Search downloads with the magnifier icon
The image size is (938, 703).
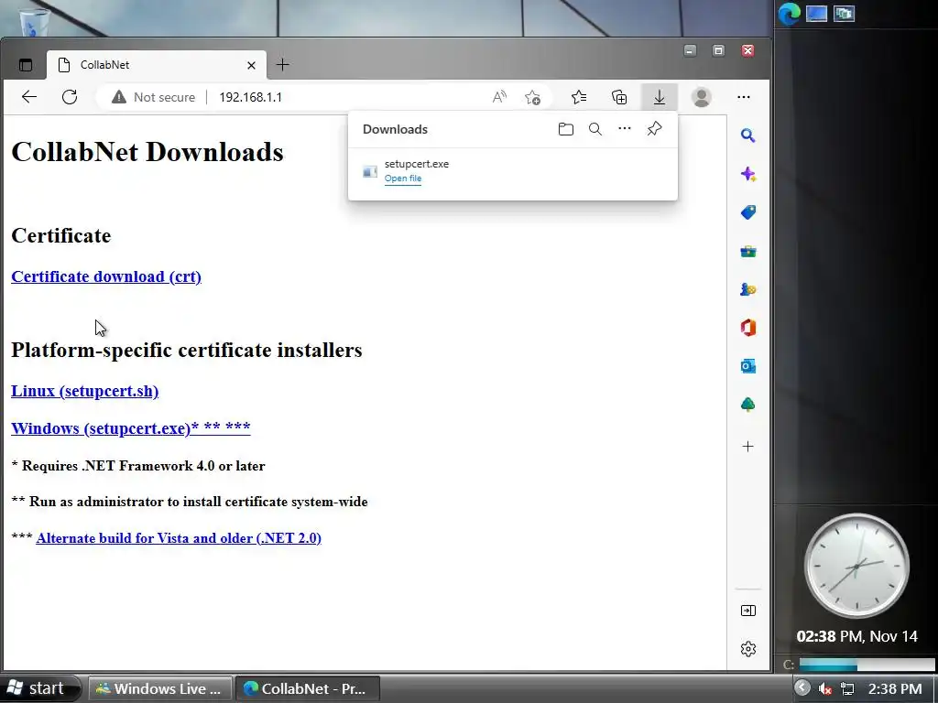click(595, 129)
